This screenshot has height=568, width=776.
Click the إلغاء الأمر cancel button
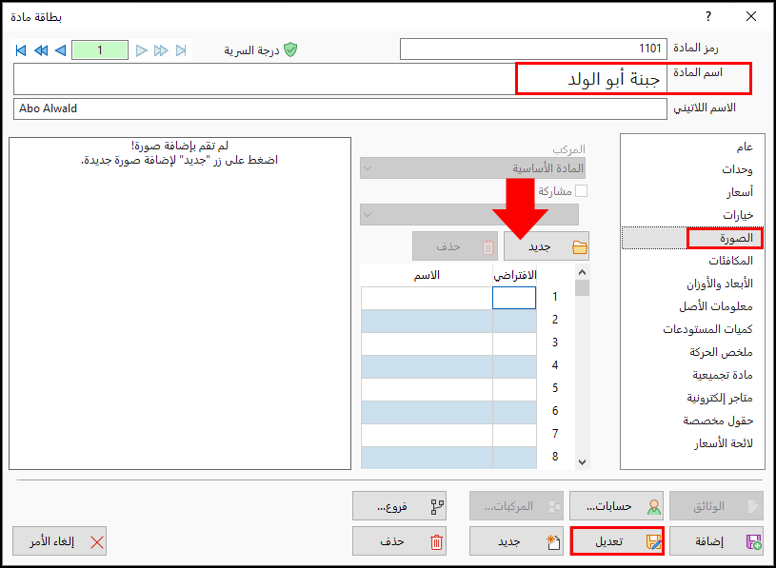[x=59, y=541]
